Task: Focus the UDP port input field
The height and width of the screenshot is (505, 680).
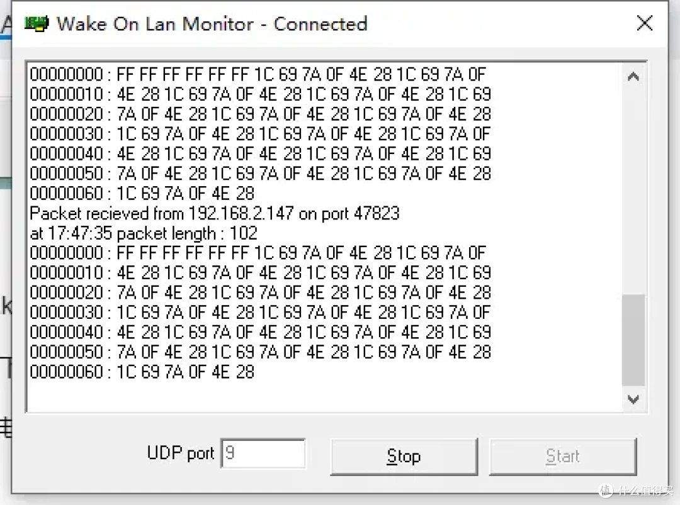Action: tap(263, 453)
